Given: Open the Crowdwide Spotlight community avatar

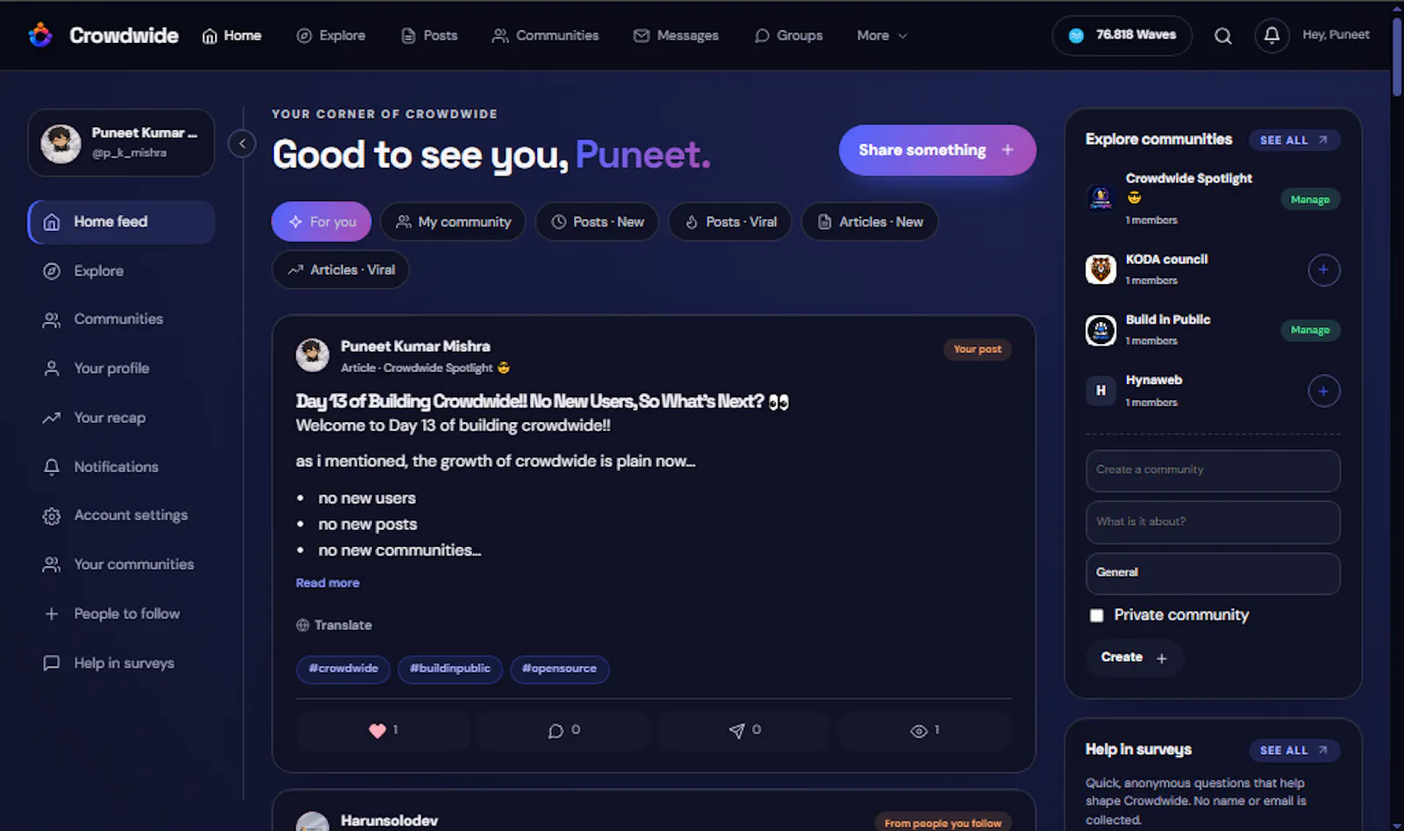Looking at the screenshot, I should click(x=1100, y=198).
